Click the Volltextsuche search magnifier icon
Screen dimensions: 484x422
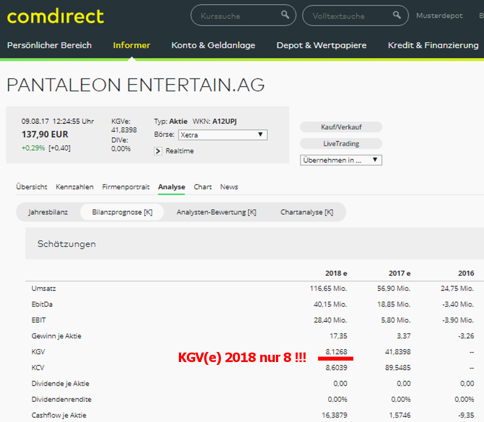coord(397,15)
